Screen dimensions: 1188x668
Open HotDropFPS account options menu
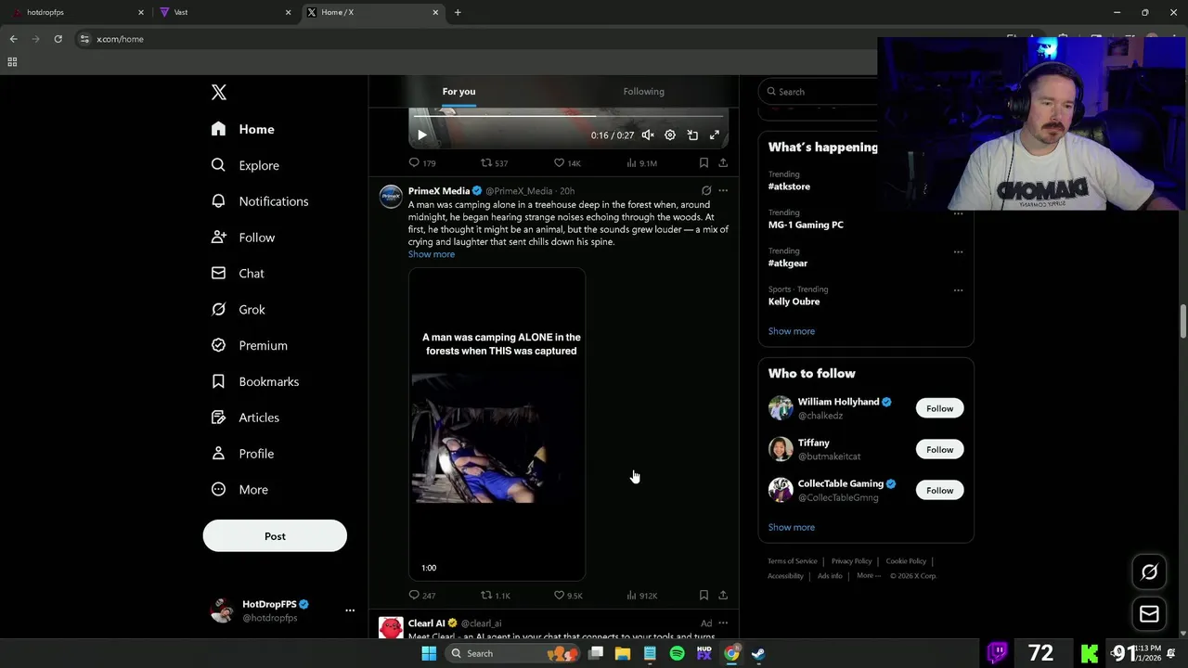click(350, 610)
